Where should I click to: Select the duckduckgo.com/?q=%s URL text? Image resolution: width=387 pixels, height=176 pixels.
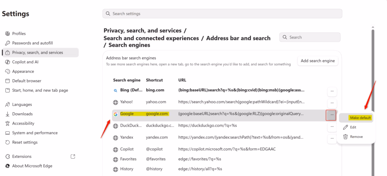207,126
